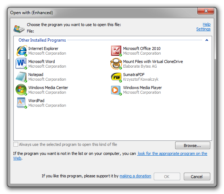Select the Windows Media Player label
224x194 pixels.
[x=143, y=88]
